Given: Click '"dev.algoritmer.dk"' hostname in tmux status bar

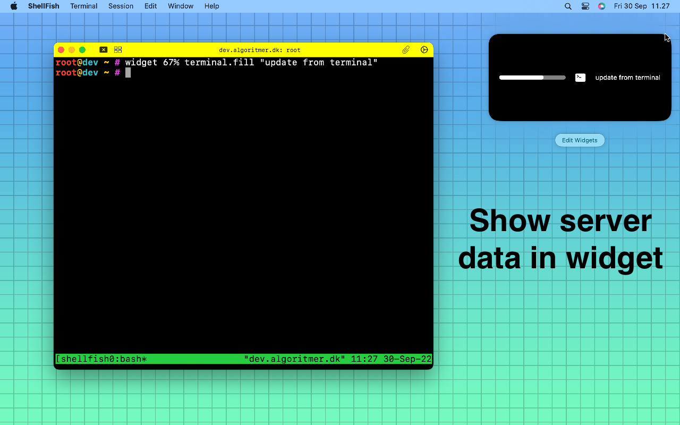Looking at the screenshot, I should (294, 359).
